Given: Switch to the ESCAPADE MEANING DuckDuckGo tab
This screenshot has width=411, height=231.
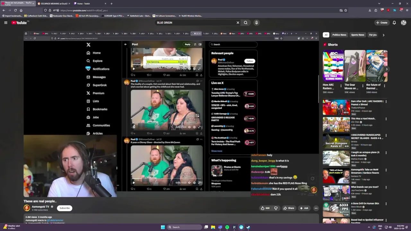Looking at the screenshot, I should [53, 4].
